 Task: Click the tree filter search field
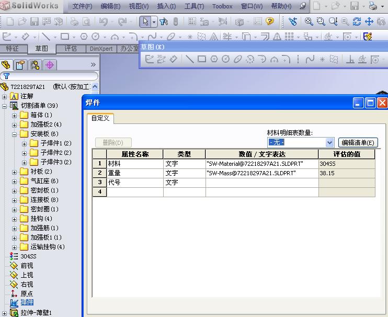point(49,76)
